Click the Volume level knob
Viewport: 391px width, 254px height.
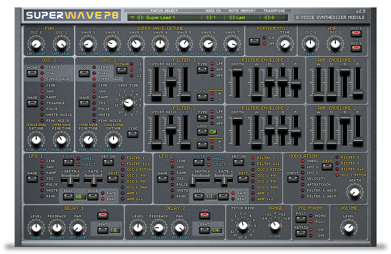pyautogui.click(x=349, y=227)
